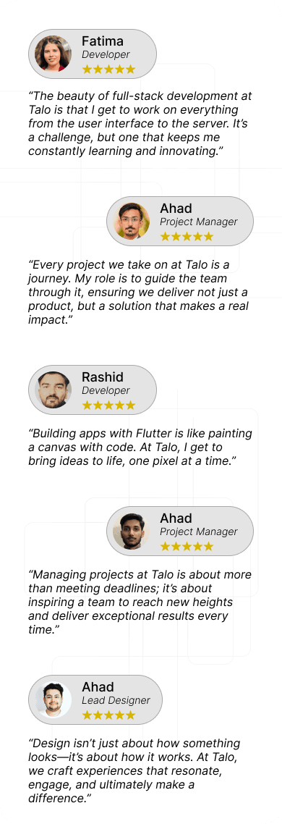282x824 pixels.
Task: Click the Design isn't just looks quote
Action: click(x=134, y=771)
